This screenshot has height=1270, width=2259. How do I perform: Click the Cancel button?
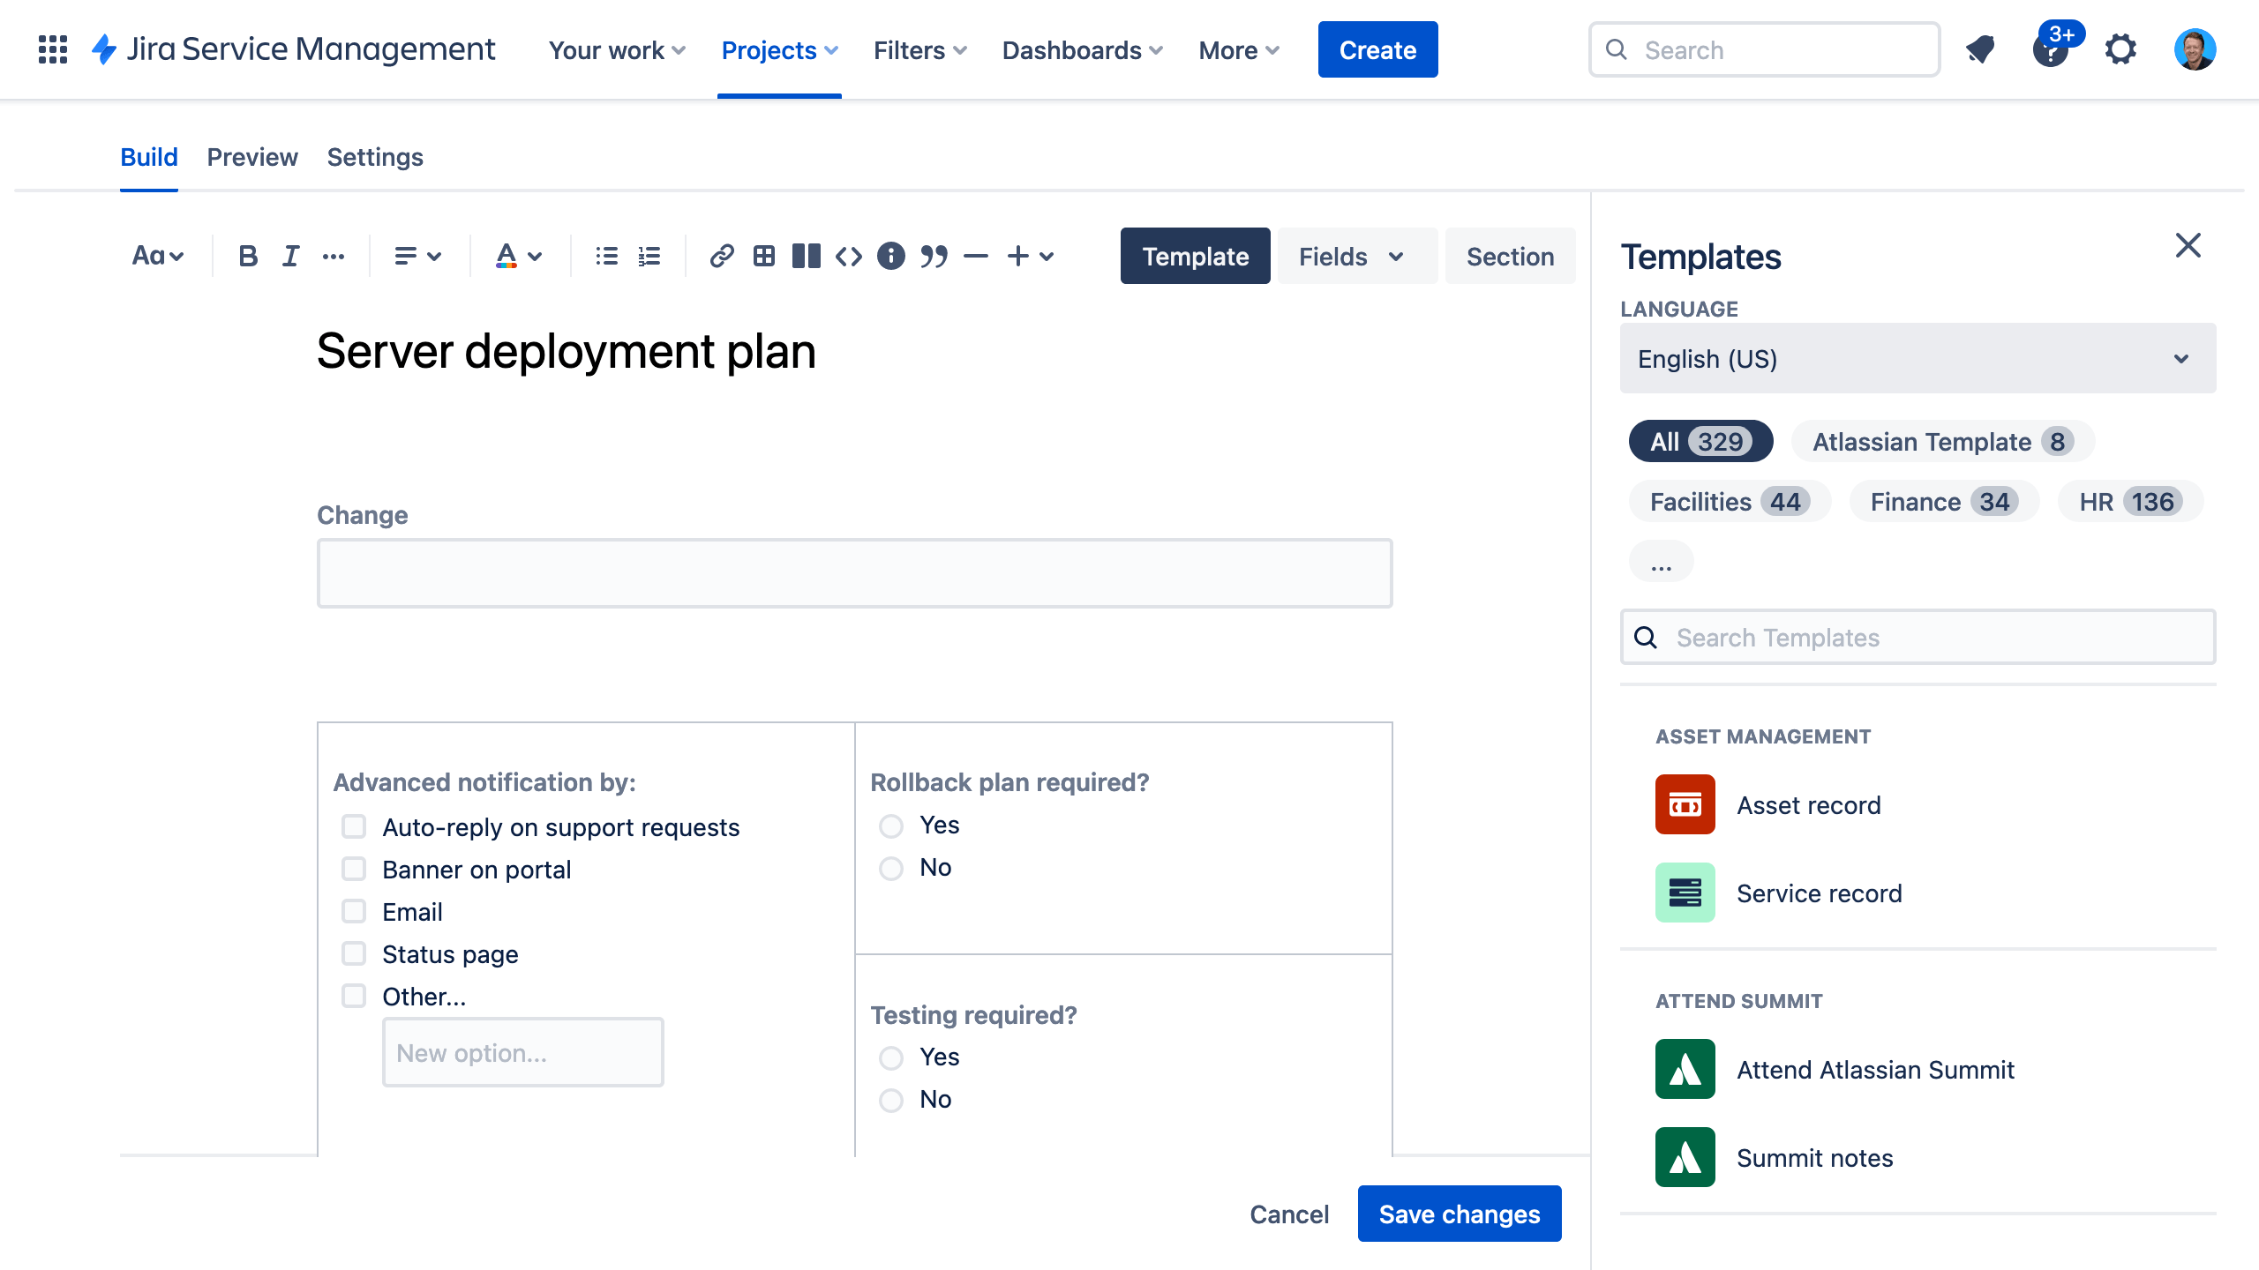(x=1289, y=1214)
